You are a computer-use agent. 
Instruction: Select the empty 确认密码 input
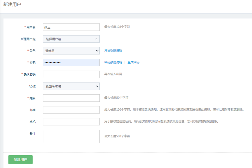71,74
